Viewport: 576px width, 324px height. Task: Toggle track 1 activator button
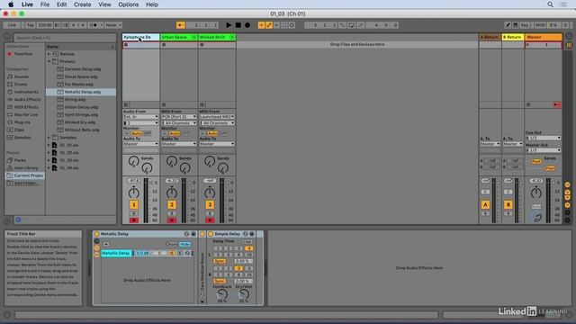pyautogui.click(x=134, y=204)
